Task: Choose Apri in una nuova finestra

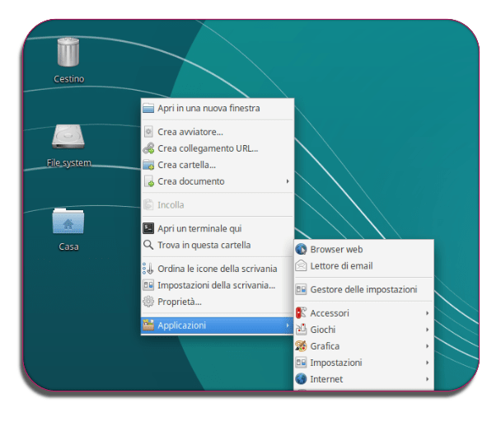Action: tap(208, 108)
